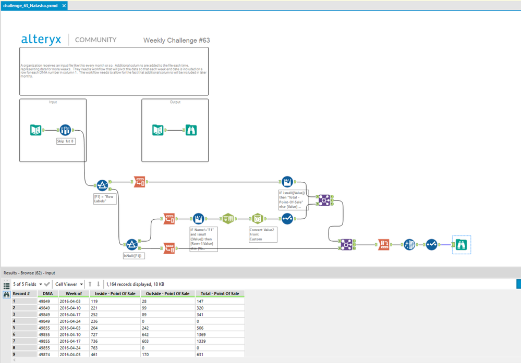521x363 pixels.
Task: Click the 'Record #' column header
Action: point(24,294)
